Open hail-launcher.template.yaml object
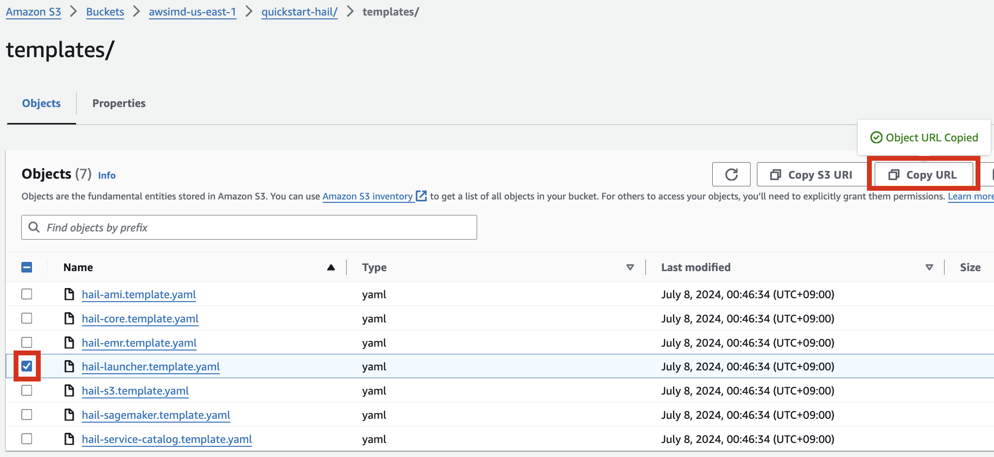The image size is (994, 457). pos(151,366)
